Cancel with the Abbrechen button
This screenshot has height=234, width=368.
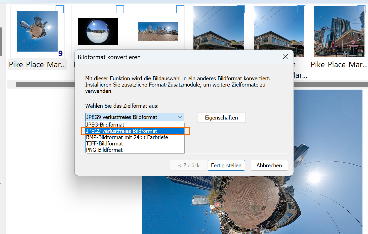pyautogui.click(x=269, y=166)
